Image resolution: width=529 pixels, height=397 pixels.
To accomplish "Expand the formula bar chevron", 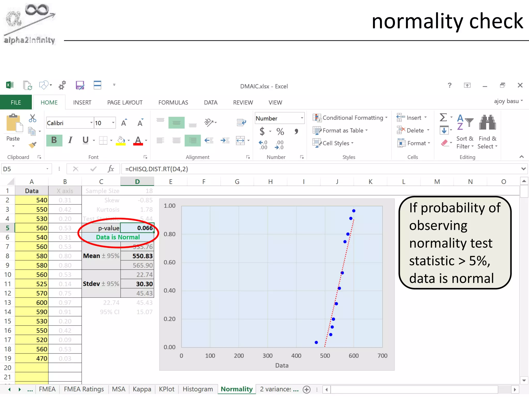I will click(524, 169).
